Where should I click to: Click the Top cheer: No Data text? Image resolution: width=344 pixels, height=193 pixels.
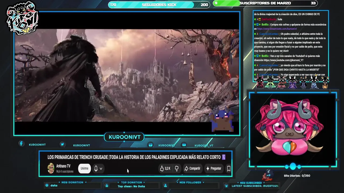point(131,186)
